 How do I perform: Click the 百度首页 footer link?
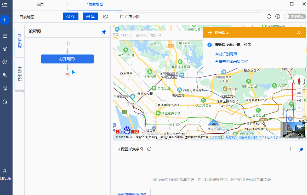point(231,137)
